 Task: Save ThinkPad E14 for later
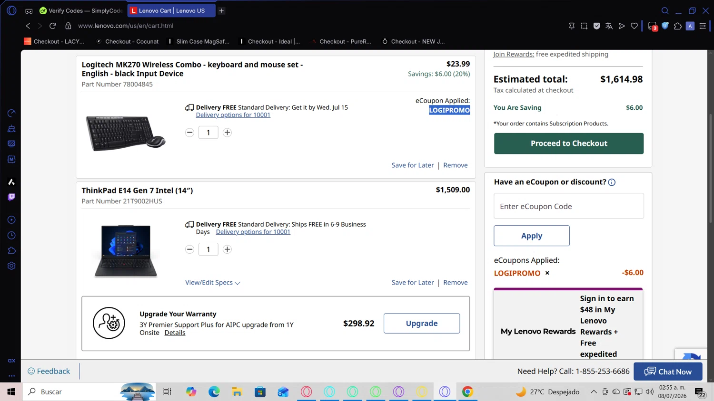pos(413,283)
